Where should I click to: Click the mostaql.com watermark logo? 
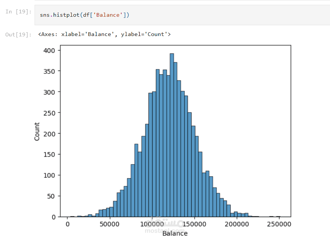coord(165,225)
